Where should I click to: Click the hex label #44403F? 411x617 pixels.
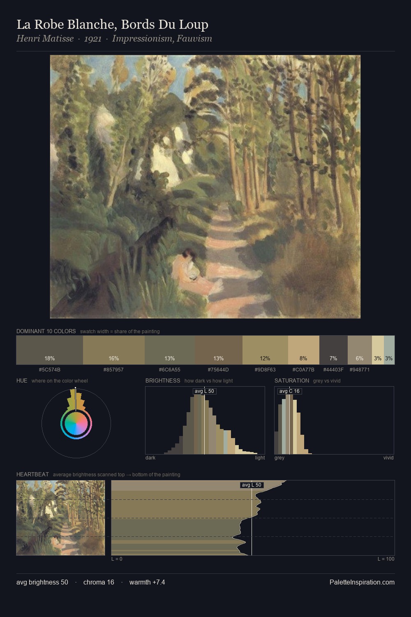click(333, 370)
